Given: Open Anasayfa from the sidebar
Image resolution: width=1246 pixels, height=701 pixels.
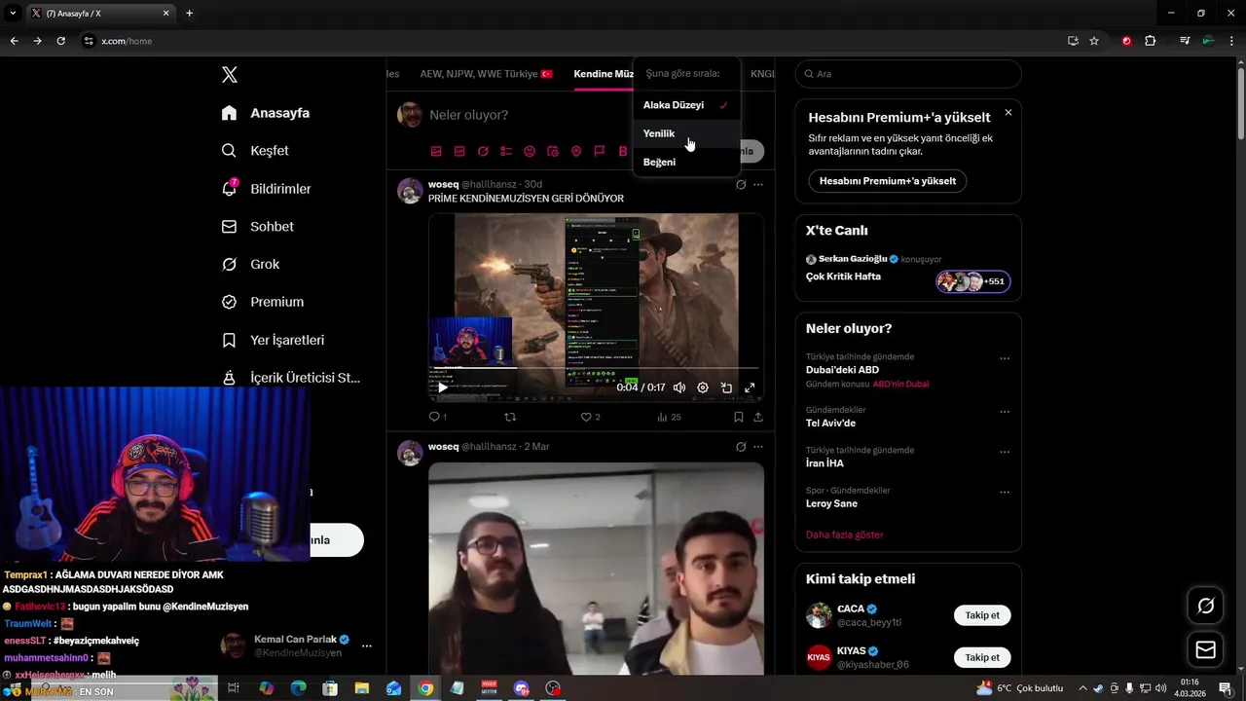Looking at the screenshot, I should tap(266, 113).
